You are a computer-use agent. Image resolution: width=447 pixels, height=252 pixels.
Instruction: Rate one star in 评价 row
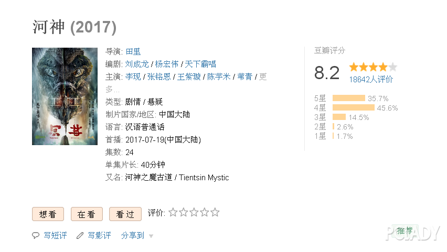(173, 212)
